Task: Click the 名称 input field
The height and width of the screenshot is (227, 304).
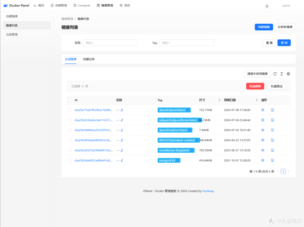Action: point(110,43)
